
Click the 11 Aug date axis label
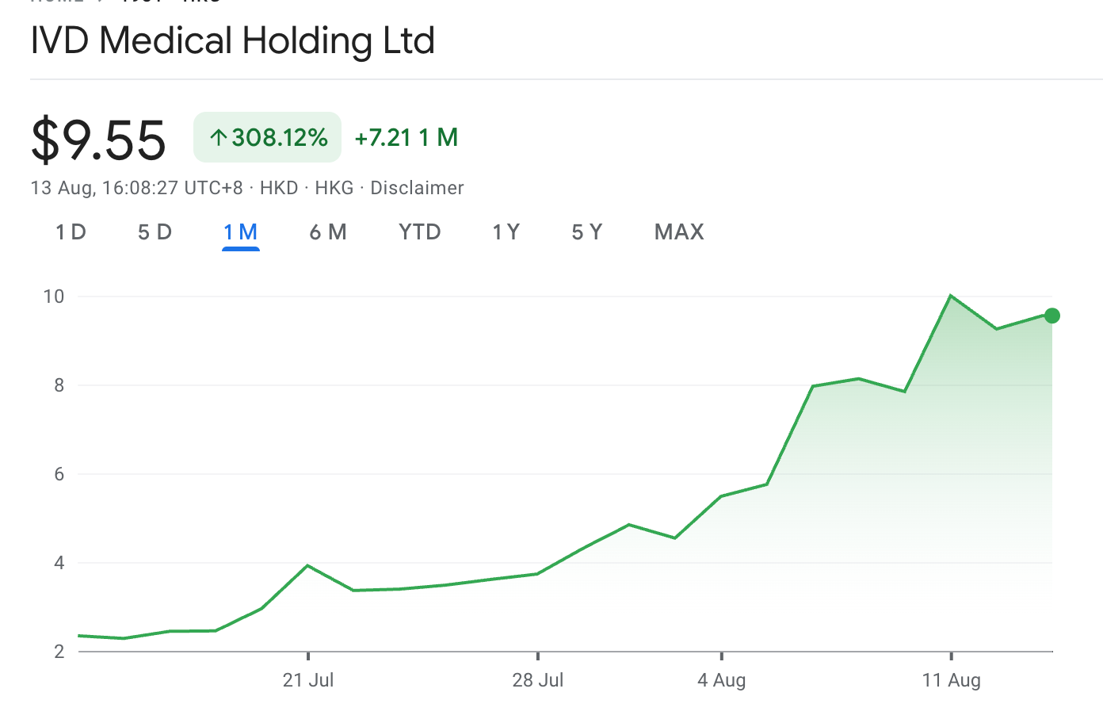coord(951,680)
